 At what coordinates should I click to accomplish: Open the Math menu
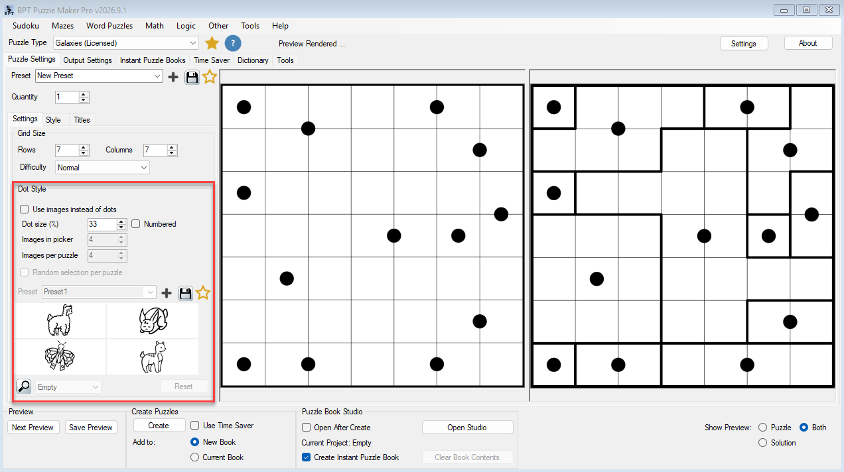[x=155, y=26]
